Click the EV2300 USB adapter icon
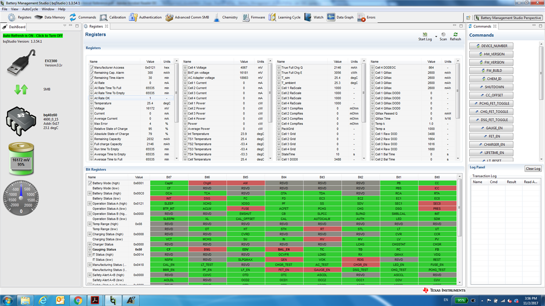 pos(21,62)
